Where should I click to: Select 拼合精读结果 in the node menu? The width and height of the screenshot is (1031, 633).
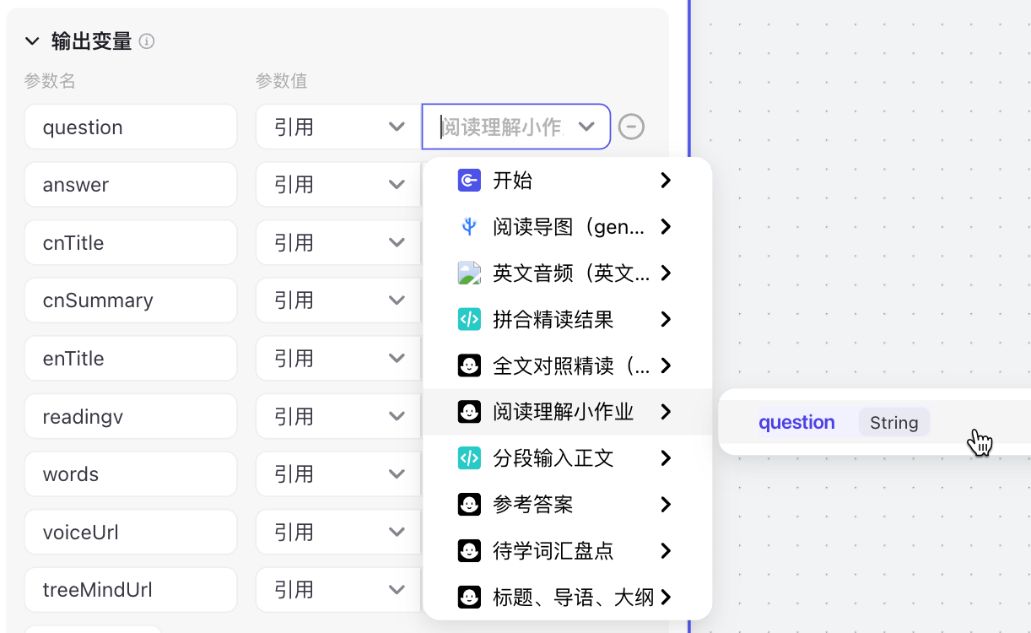(x=567, y=319)
